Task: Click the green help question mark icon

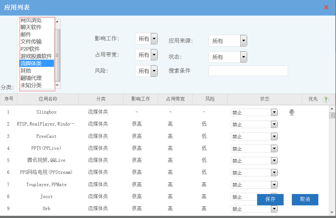Action: 326,99
